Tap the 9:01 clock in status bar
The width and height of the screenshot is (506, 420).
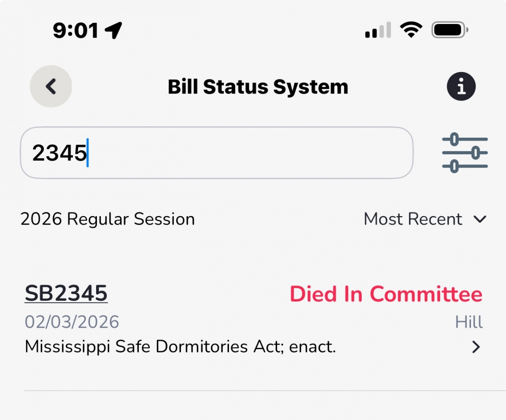[75, 30]
